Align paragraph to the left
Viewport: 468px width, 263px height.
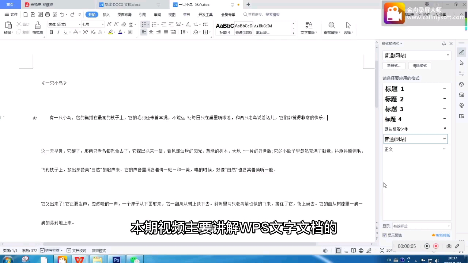(x=144, y=32)
